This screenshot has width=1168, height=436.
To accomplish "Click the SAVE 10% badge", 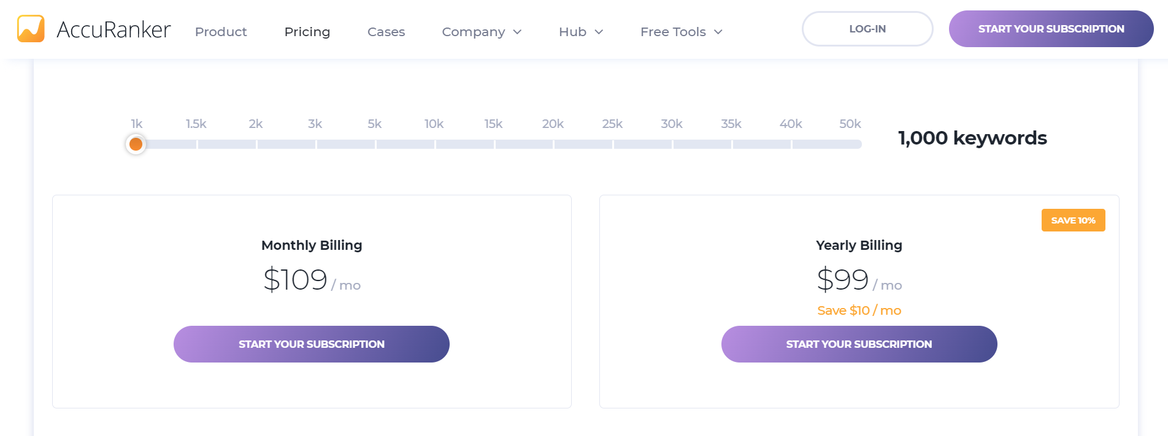I will (x=1073, y=220).
